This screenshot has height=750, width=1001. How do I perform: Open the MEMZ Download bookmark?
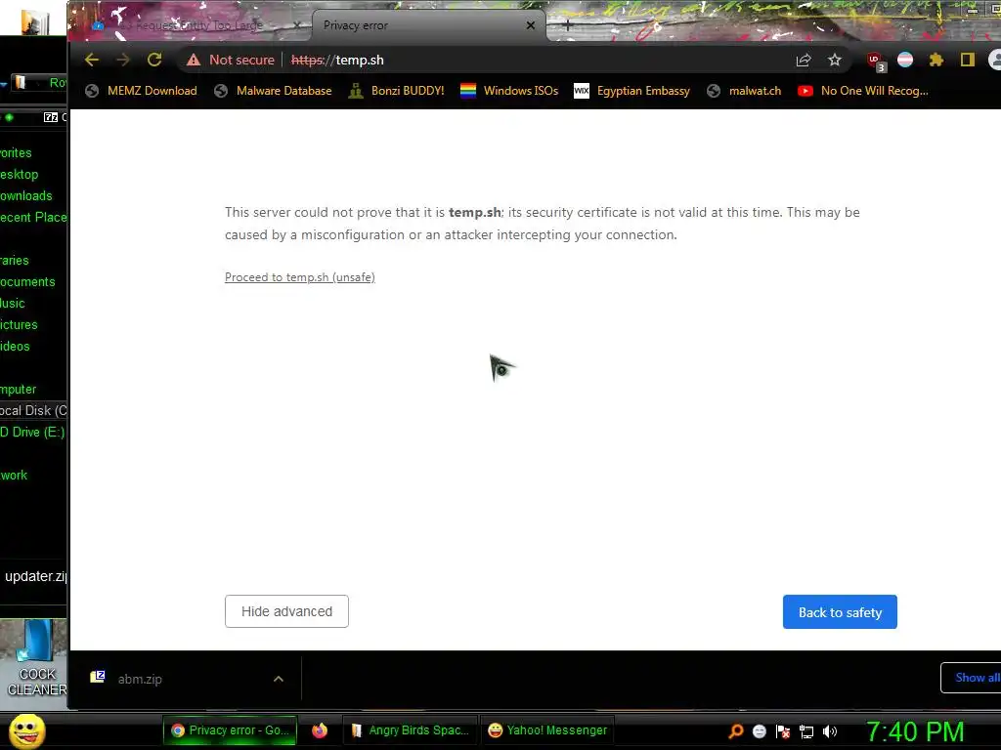(x=141, y=91)
